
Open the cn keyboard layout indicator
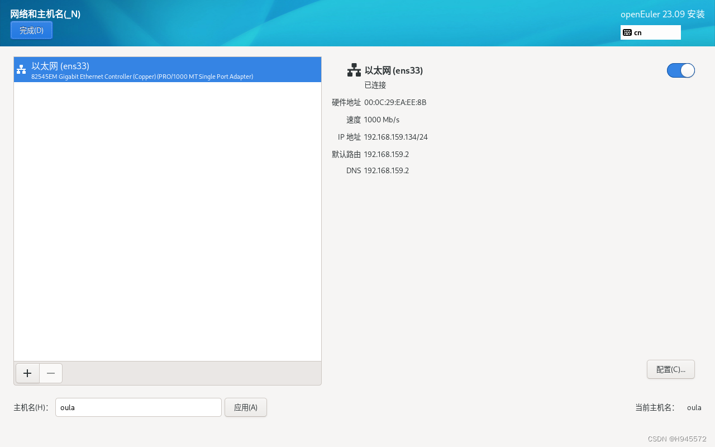(651, 32)
